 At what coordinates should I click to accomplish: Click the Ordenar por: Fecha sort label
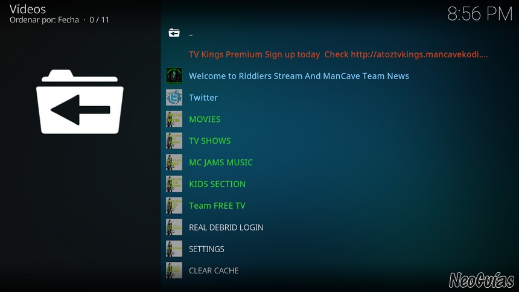point(44,20)
